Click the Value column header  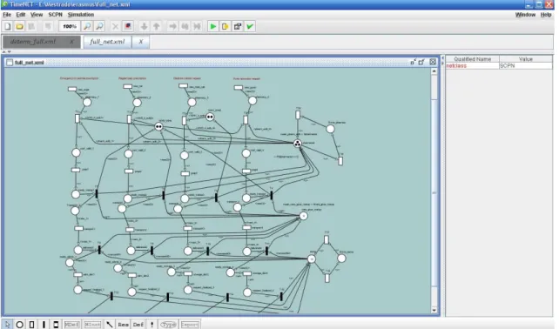[526, 59]
